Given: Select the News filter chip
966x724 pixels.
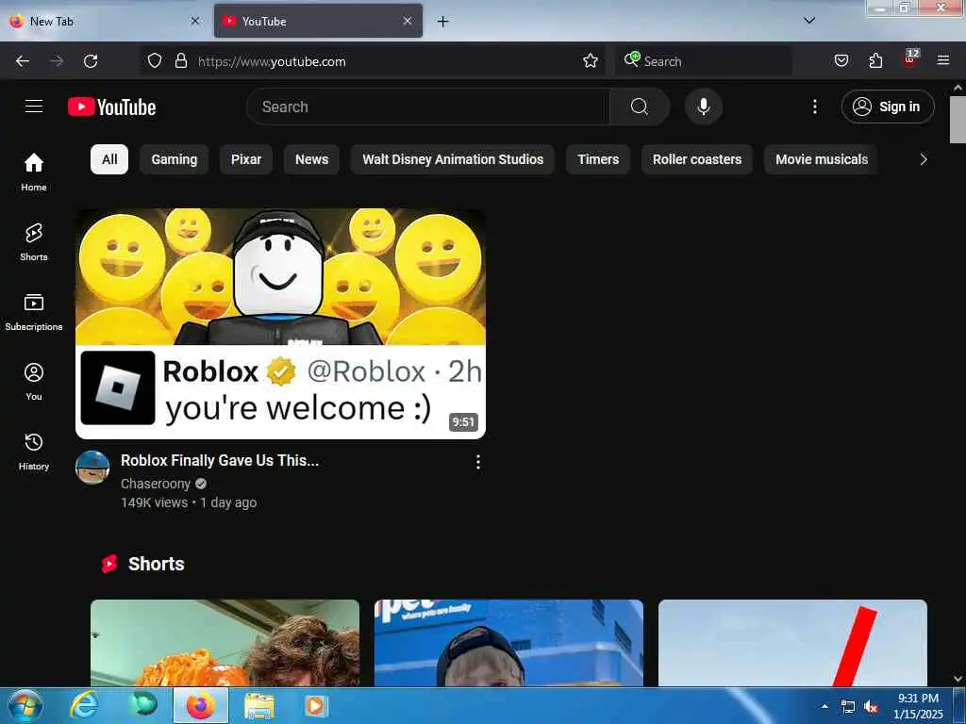Looking at the screenshot, I should point(311,159).
